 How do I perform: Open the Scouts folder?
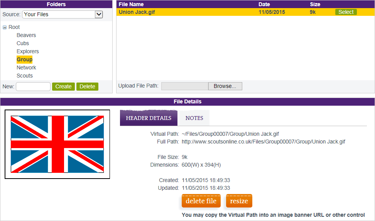tap(25, 76)
